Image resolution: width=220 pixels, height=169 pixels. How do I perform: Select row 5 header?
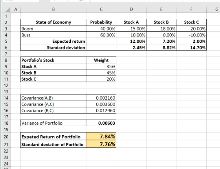click(x=6, y=41)
